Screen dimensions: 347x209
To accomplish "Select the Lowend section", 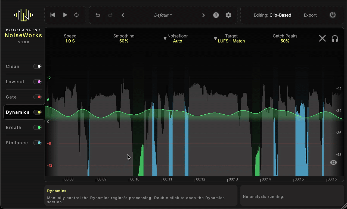I will pos(15,82).
